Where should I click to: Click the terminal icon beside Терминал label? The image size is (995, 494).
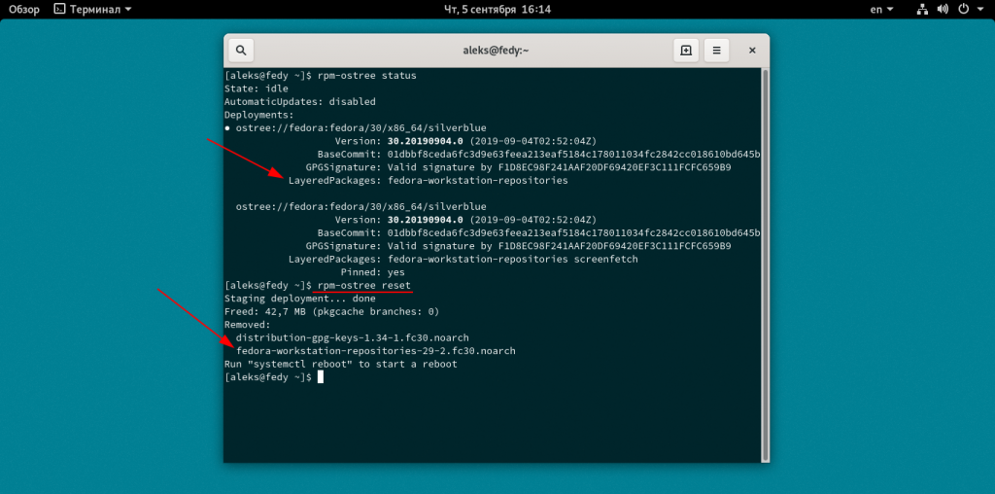click(59, 10)
